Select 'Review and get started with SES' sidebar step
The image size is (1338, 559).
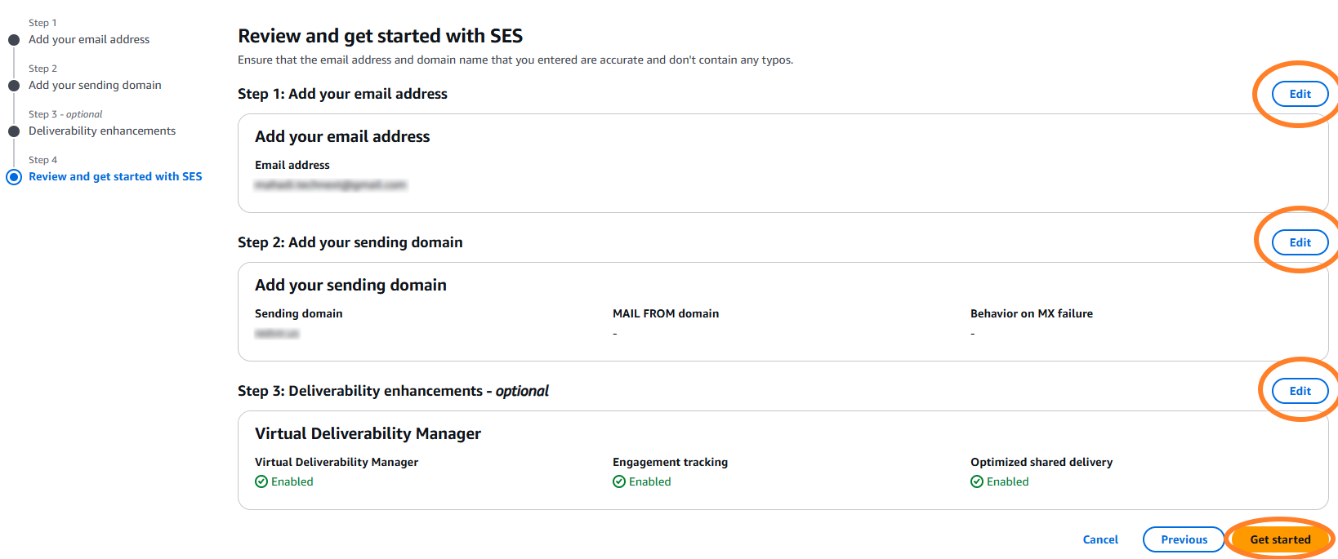[x=115, y=176]
